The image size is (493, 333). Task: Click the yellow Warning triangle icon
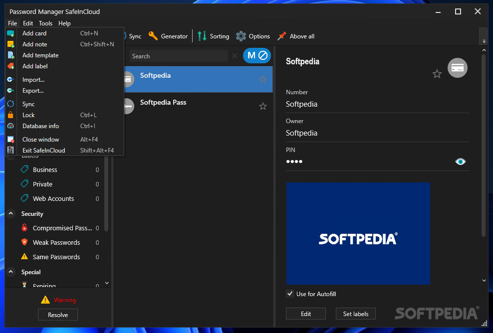click(x=45, y=300)
